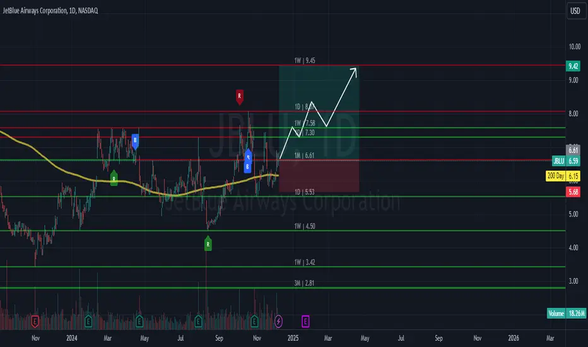Screen dimensions: 588x347
Task: Click the grey 6.61 price label
Action: tap(573, 150)
